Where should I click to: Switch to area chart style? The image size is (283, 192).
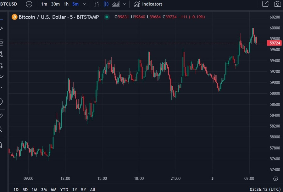(x=116, y=4)
